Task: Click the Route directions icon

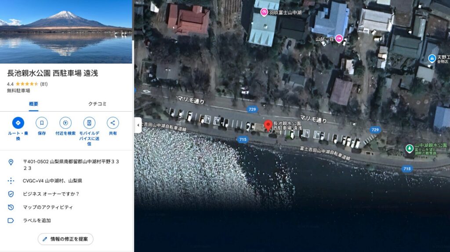Action: (18, 123)
